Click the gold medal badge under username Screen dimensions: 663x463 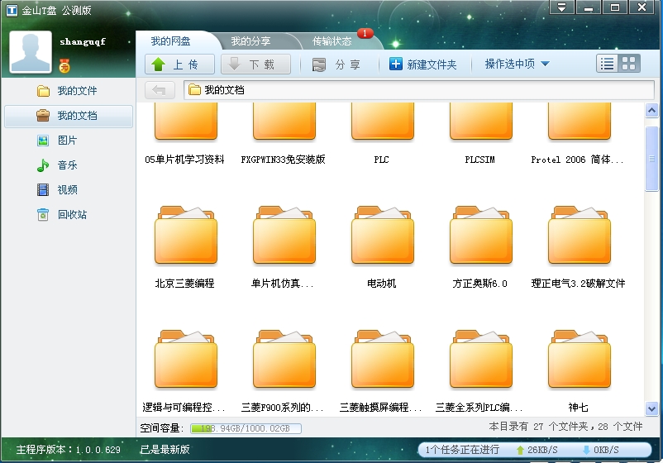pos(64,64)
